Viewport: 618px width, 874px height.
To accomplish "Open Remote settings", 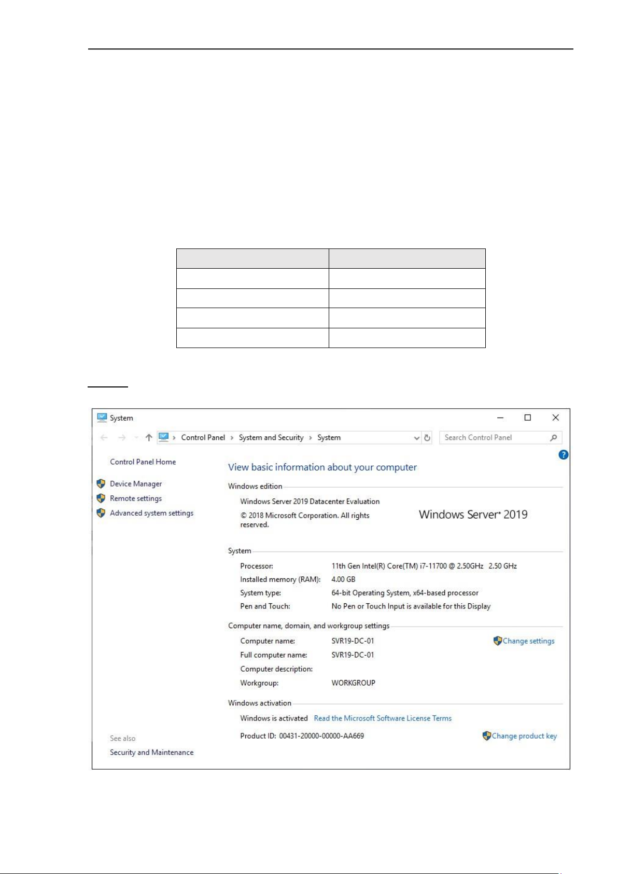I will pos(136,498).
